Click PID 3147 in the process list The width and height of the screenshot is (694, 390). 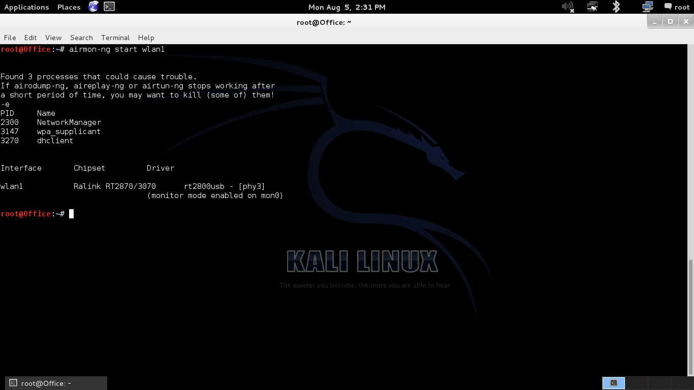(x=10, y=132)
